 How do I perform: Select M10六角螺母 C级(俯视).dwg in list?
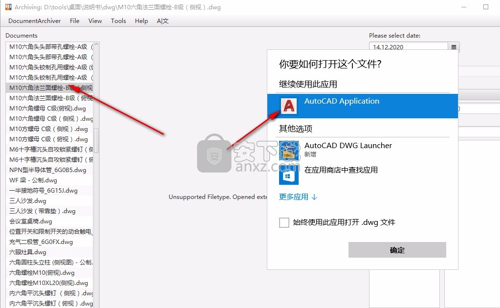pos(49,109)
